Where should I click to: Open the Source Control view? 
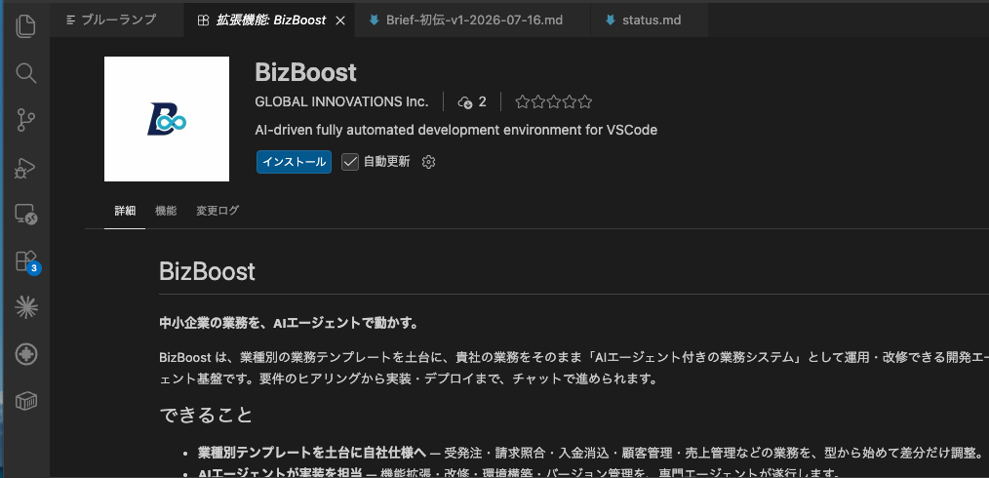[x=26, y=120]
